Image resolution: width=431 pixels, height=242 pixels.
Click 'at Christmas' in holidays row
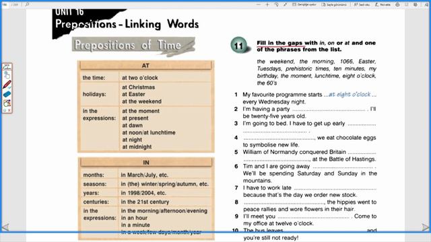[x=138, y=87]
